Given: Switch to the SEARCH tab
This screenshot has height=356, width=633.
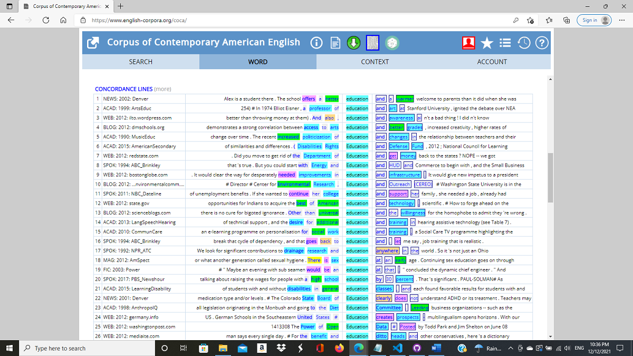Looking at the screenshot, I should [x=140, y=62].
